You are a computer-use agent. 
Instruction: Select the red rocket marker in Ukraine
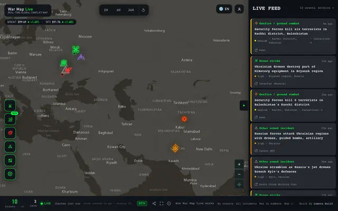(69, 70)
